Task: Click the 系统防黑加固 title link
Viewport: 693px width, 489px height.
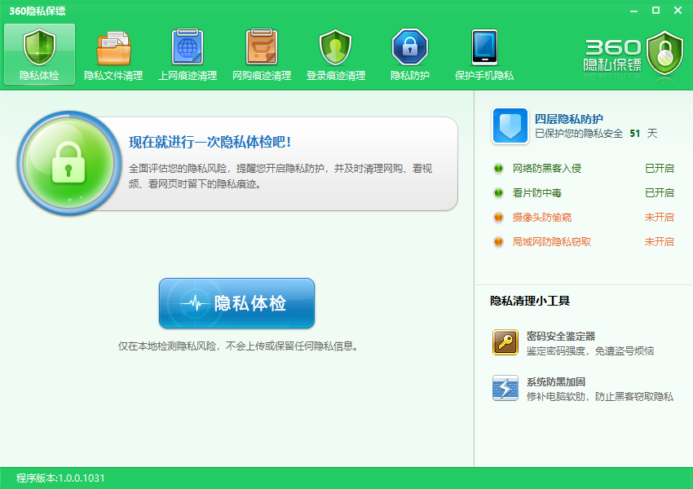Action: tap(556, 381)
